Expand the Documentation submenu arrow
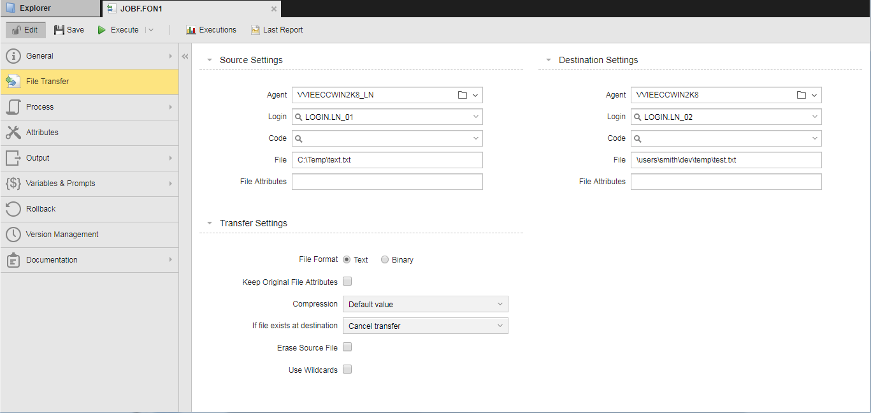This screenshot has height=413, width=871. click(170, 260)
